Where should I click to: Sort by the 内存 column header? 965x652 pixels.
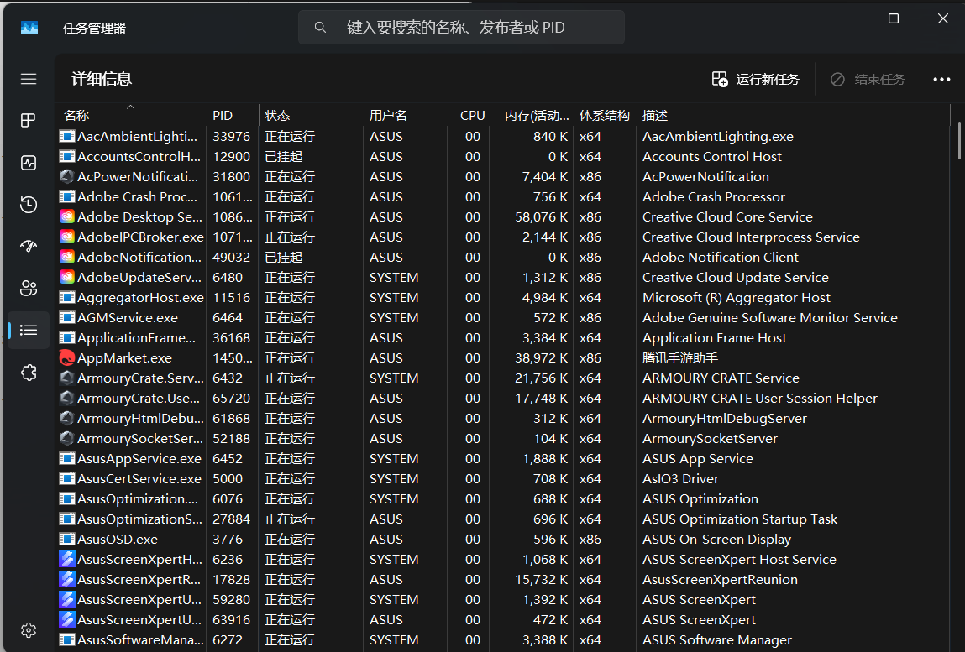[532, 115]
